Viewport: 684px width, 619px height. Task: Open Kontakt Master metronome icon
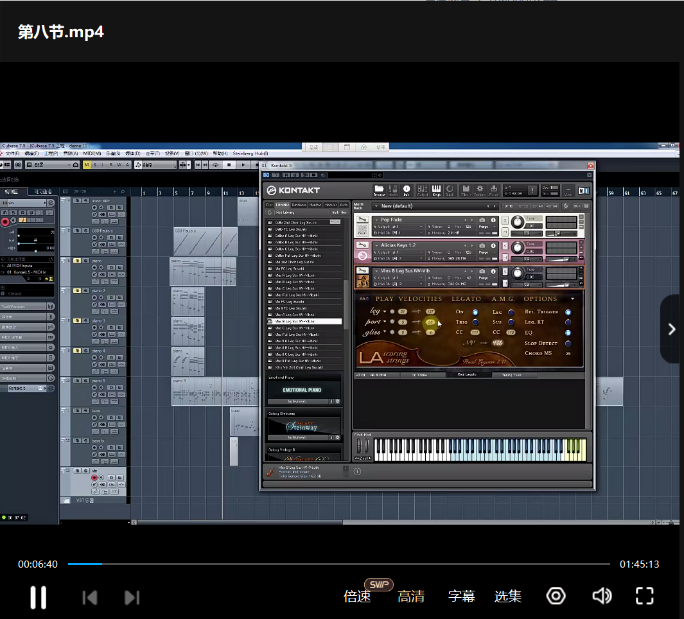point(392,190)
